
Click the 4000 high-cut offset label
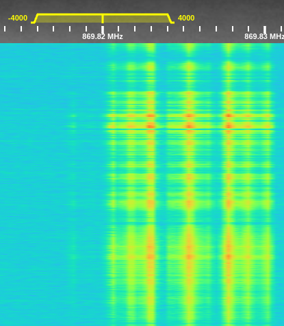pos(186,18)
